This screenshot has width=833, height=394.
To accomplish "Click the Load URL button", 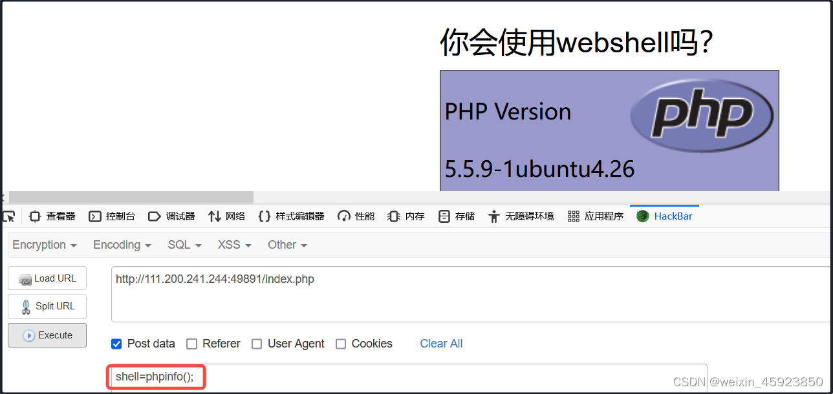I will pyautogui.click(x=47, y=278).
